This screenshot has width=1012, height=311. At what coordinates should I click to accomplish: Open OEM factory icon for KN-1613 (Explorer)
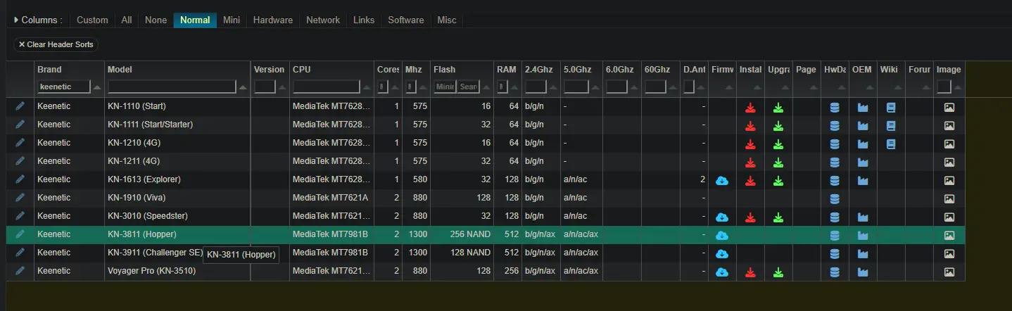(x=863, y=181)
